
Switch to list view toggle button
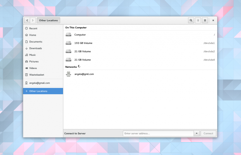(198, 21)
